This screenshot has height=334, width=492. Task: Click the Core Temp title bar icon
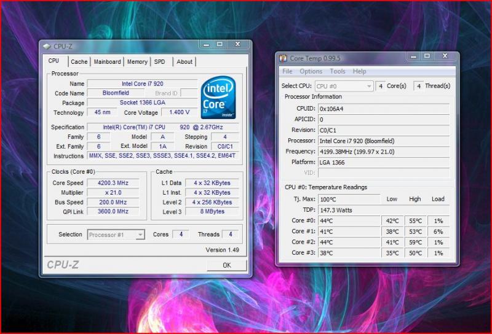tap(283, 58)
